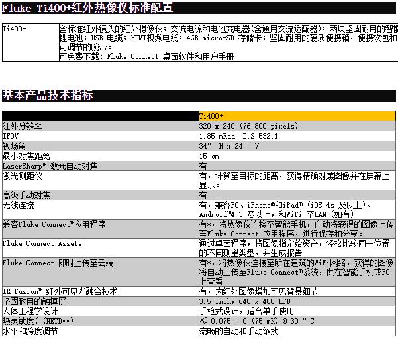
Task: Click the Fluke Connect Assets label
Action: 42,243
